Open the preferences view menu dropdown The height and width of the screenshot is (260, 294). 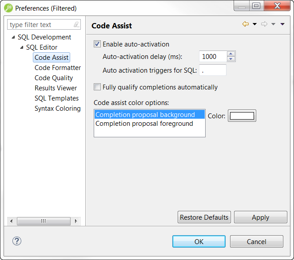point(282,24)
